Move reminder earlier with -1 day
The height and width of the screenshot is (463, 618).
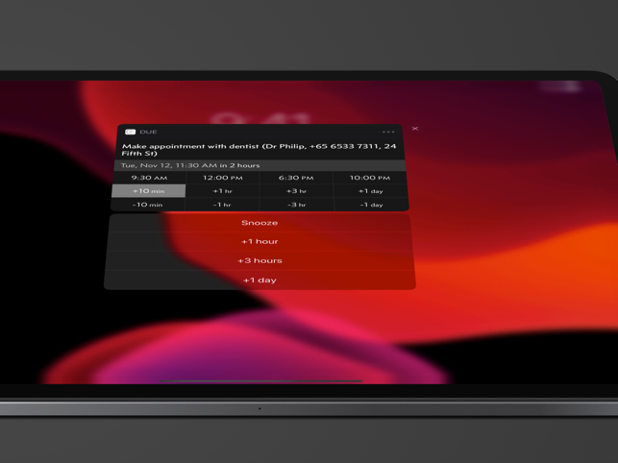coord(372,205)
